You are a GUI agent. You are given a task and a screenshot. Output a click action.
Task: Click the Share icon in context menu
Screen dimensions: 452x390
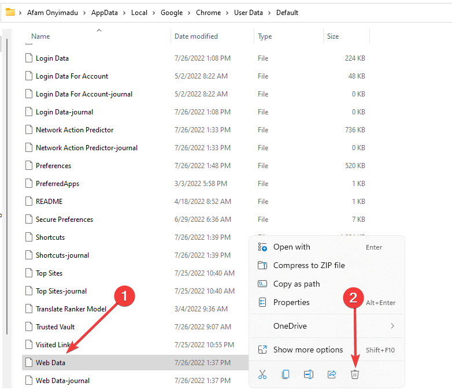[332, 374]
